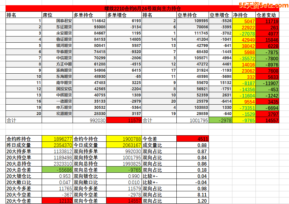Click the 空单增仓 header cell
Screen dimensions: 289x204
[220, 15]
